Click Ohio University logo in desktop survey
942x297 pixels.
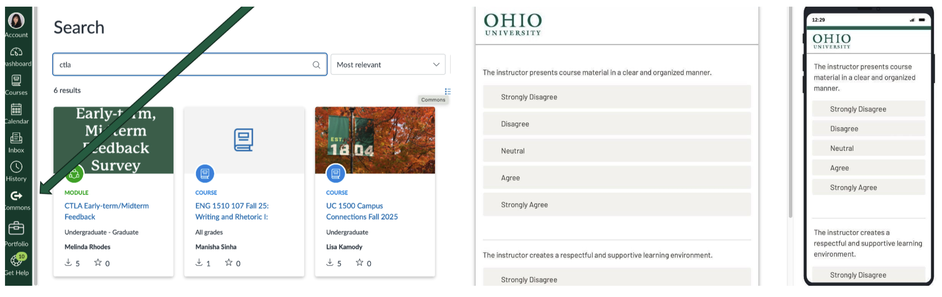(x=513, y=25)
